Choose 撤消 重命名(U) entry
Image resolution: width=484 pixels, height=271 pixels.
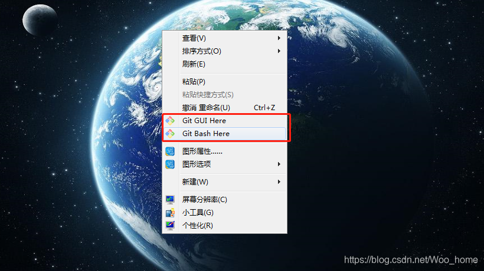pos(224,107)
